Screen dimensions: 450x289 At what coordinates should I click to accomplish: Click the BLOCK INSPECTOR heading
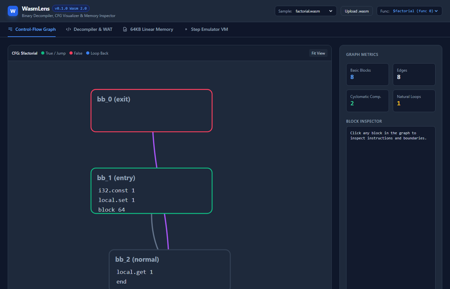click(364, 121)
